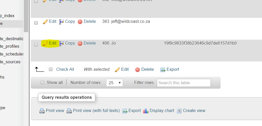Open Display chart via its bar chart icon
The image size is (262, 126).
[146, 111]
